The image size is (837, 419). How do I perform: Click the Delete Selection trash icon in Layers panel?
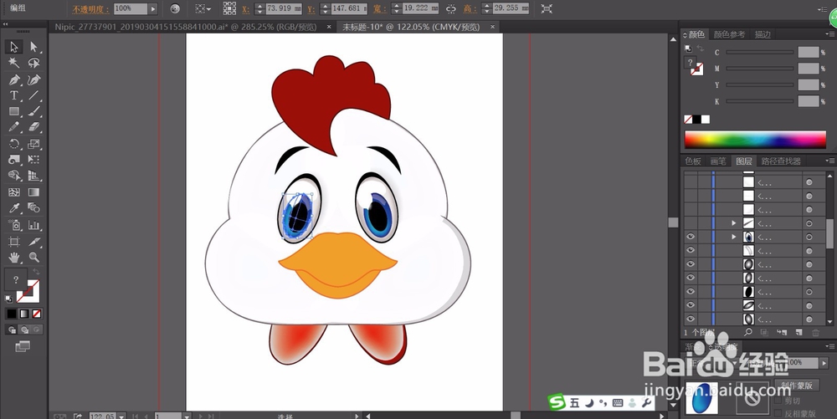click(x=815, y=332)
